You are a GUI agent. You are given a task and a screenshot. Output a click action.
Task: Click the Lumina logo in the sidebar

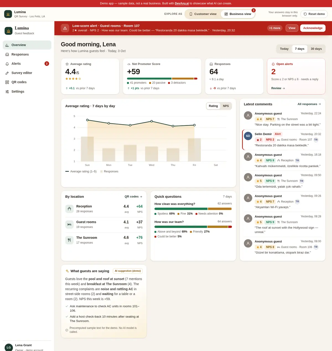pos(9,31)
